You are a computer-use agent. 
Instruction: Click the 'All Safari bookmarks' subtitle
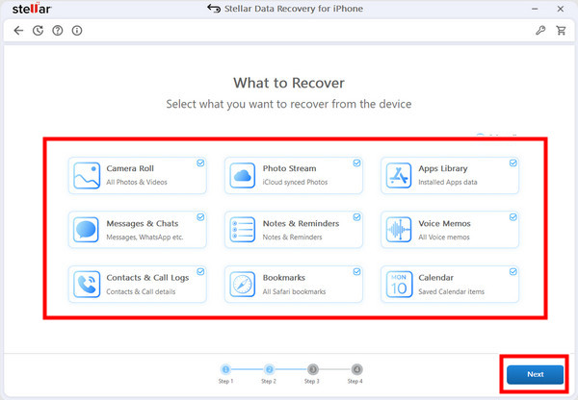[x=294, y=291]
